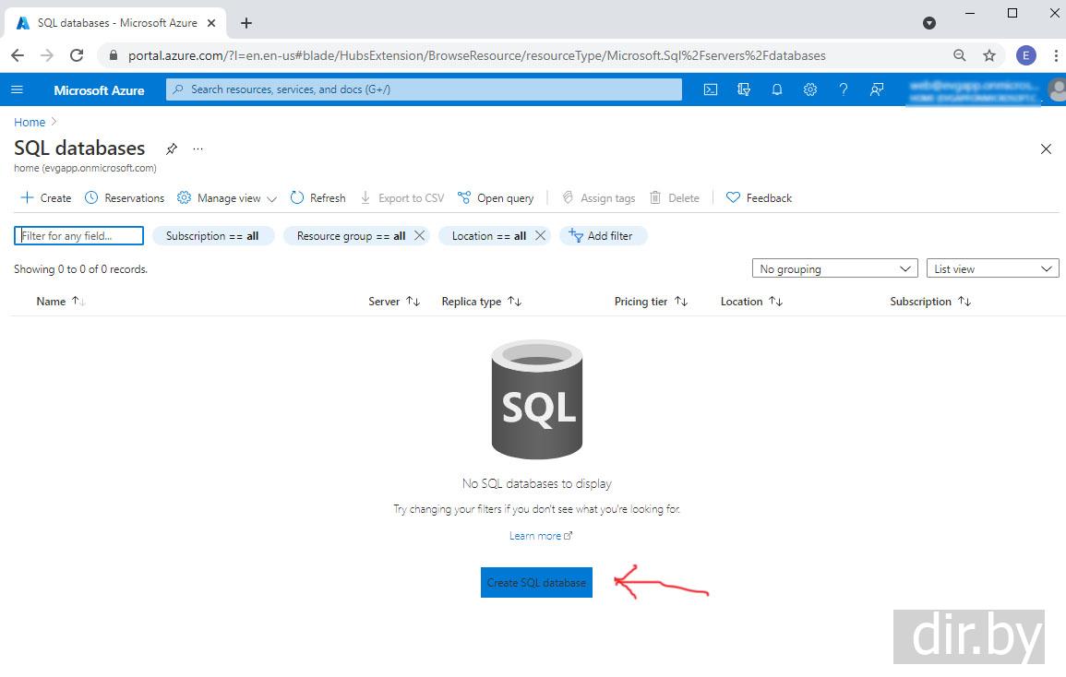Expand the Manage view menu
Screen dimensions: 1066x677
pos(227,198)
